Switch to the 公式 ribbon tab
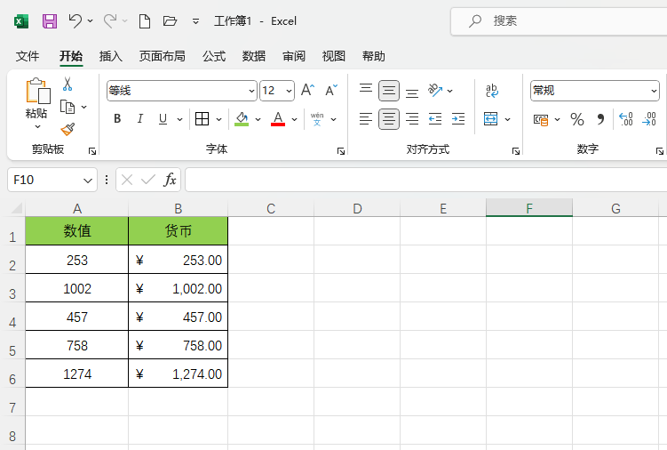Screen dimensions: 667x450 [214, 56]
